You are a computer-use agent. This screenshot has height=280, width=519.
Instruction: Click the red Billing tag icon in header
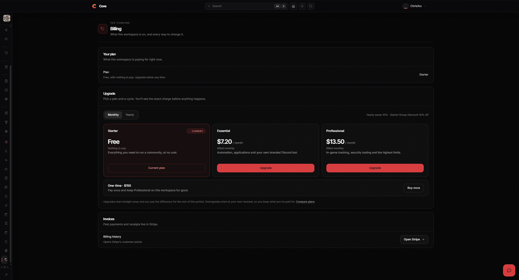point(102,29)
